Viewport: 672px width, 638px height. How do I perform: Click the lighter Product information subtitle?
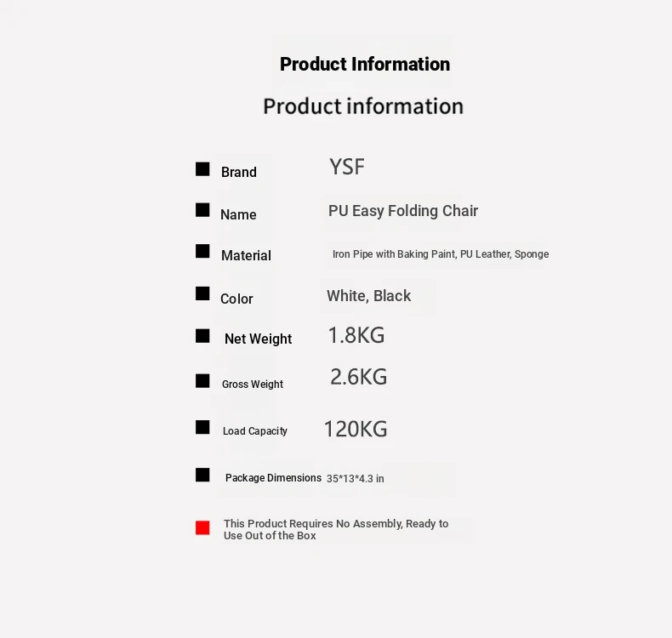[363, 106]
